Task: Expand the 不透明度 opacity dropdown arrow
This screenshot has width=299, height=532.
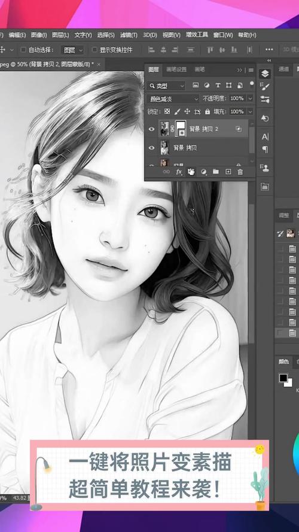Action: click(251, 98)
